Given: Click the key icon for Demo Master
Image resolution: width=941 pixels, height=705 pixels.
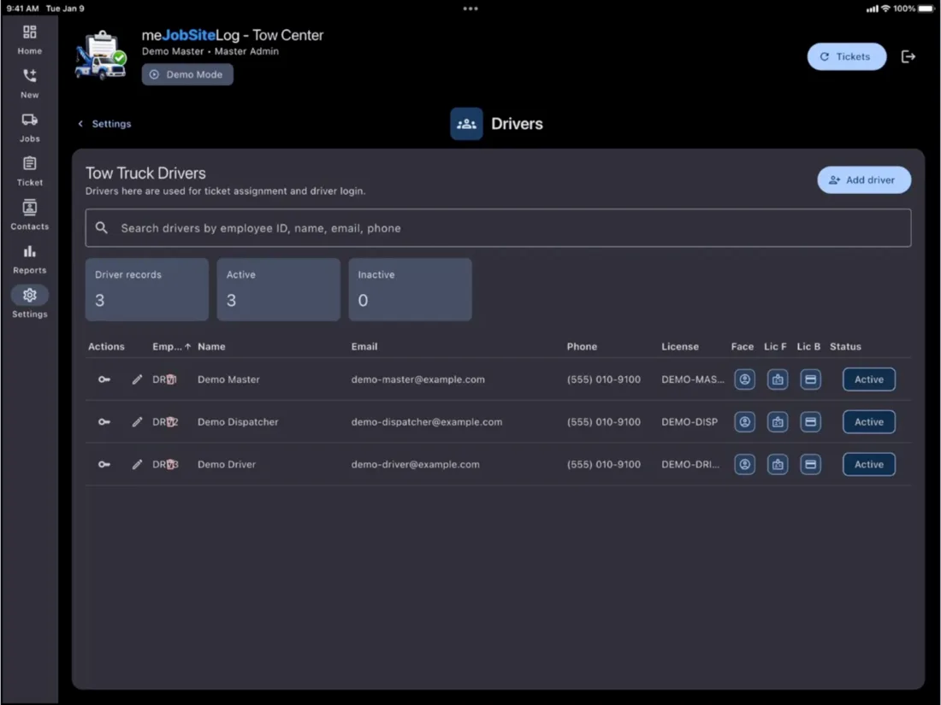Looking at the screenshot, I should 104,379.
